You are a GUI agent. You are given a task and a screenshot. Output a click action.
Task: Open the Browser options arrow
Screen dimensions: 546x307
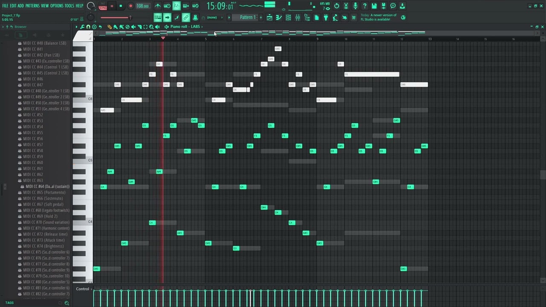tap(3, 27)
